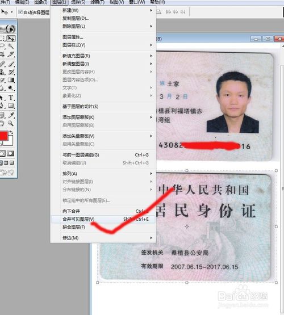Close the document window

pos(279,39)
